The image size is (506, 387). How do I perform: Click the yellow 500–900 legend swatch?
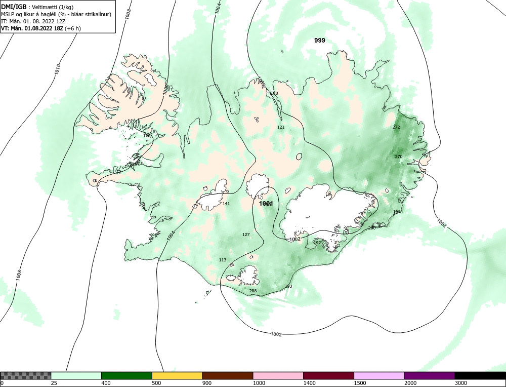pyautogui.click(x=177, y=376)
